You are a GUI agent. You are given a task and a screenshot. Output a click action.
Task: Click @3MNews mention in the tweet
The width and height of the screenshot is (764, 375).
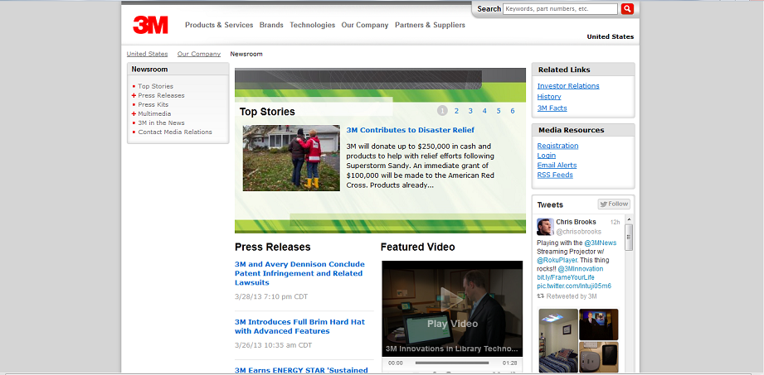click(601, 243)
